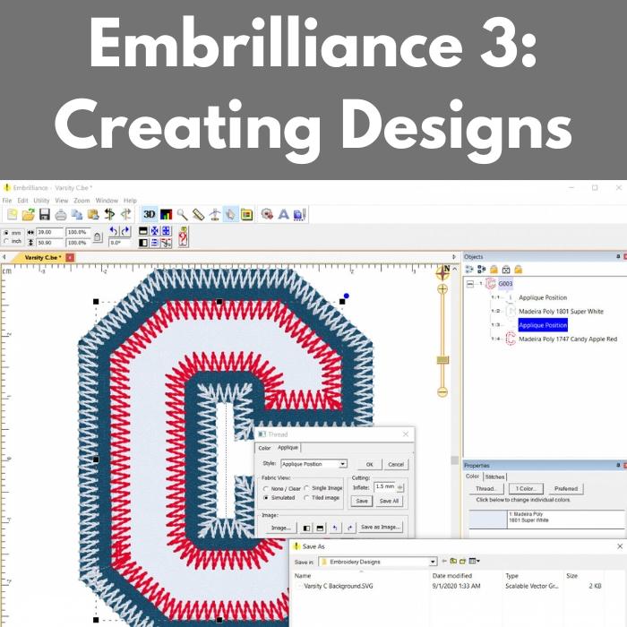This screenshot has width=627, height=627.
Task: Open the Zoom menu
Action: click(x=82, y=201)
